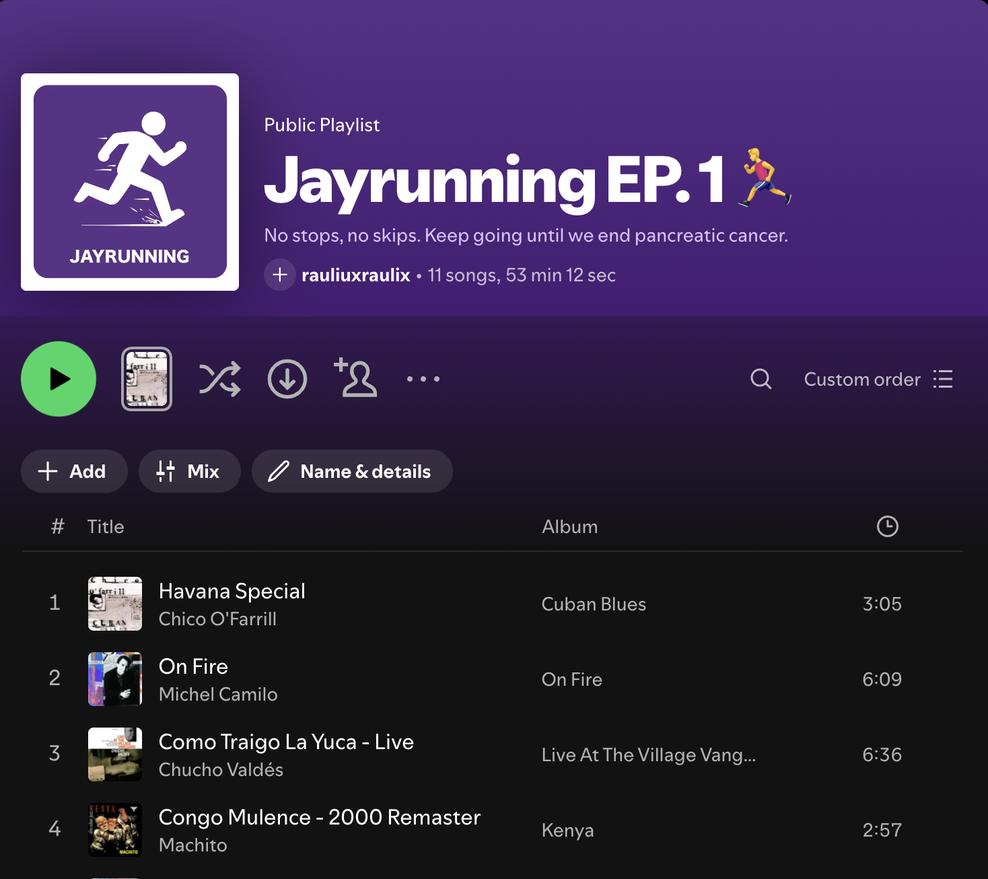Screen dimensions: 988x879
Task: Click the # column header
Action: point(58,526)
